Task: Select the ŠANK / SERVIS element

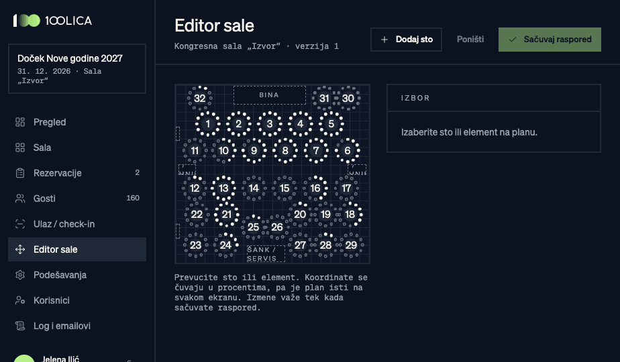Action: 266,253
